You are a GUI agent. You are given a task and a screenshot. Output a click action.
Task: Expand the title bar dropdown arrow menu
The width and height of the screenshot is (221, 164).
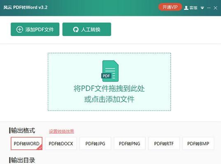point(202,8)
